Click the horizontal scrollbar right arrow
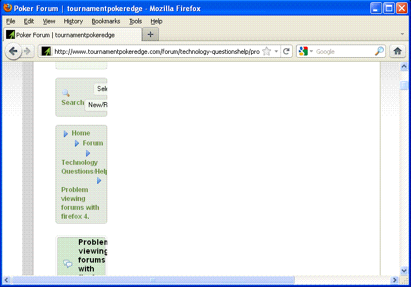This screenshot has width=411, height=287. pos(394,280)
